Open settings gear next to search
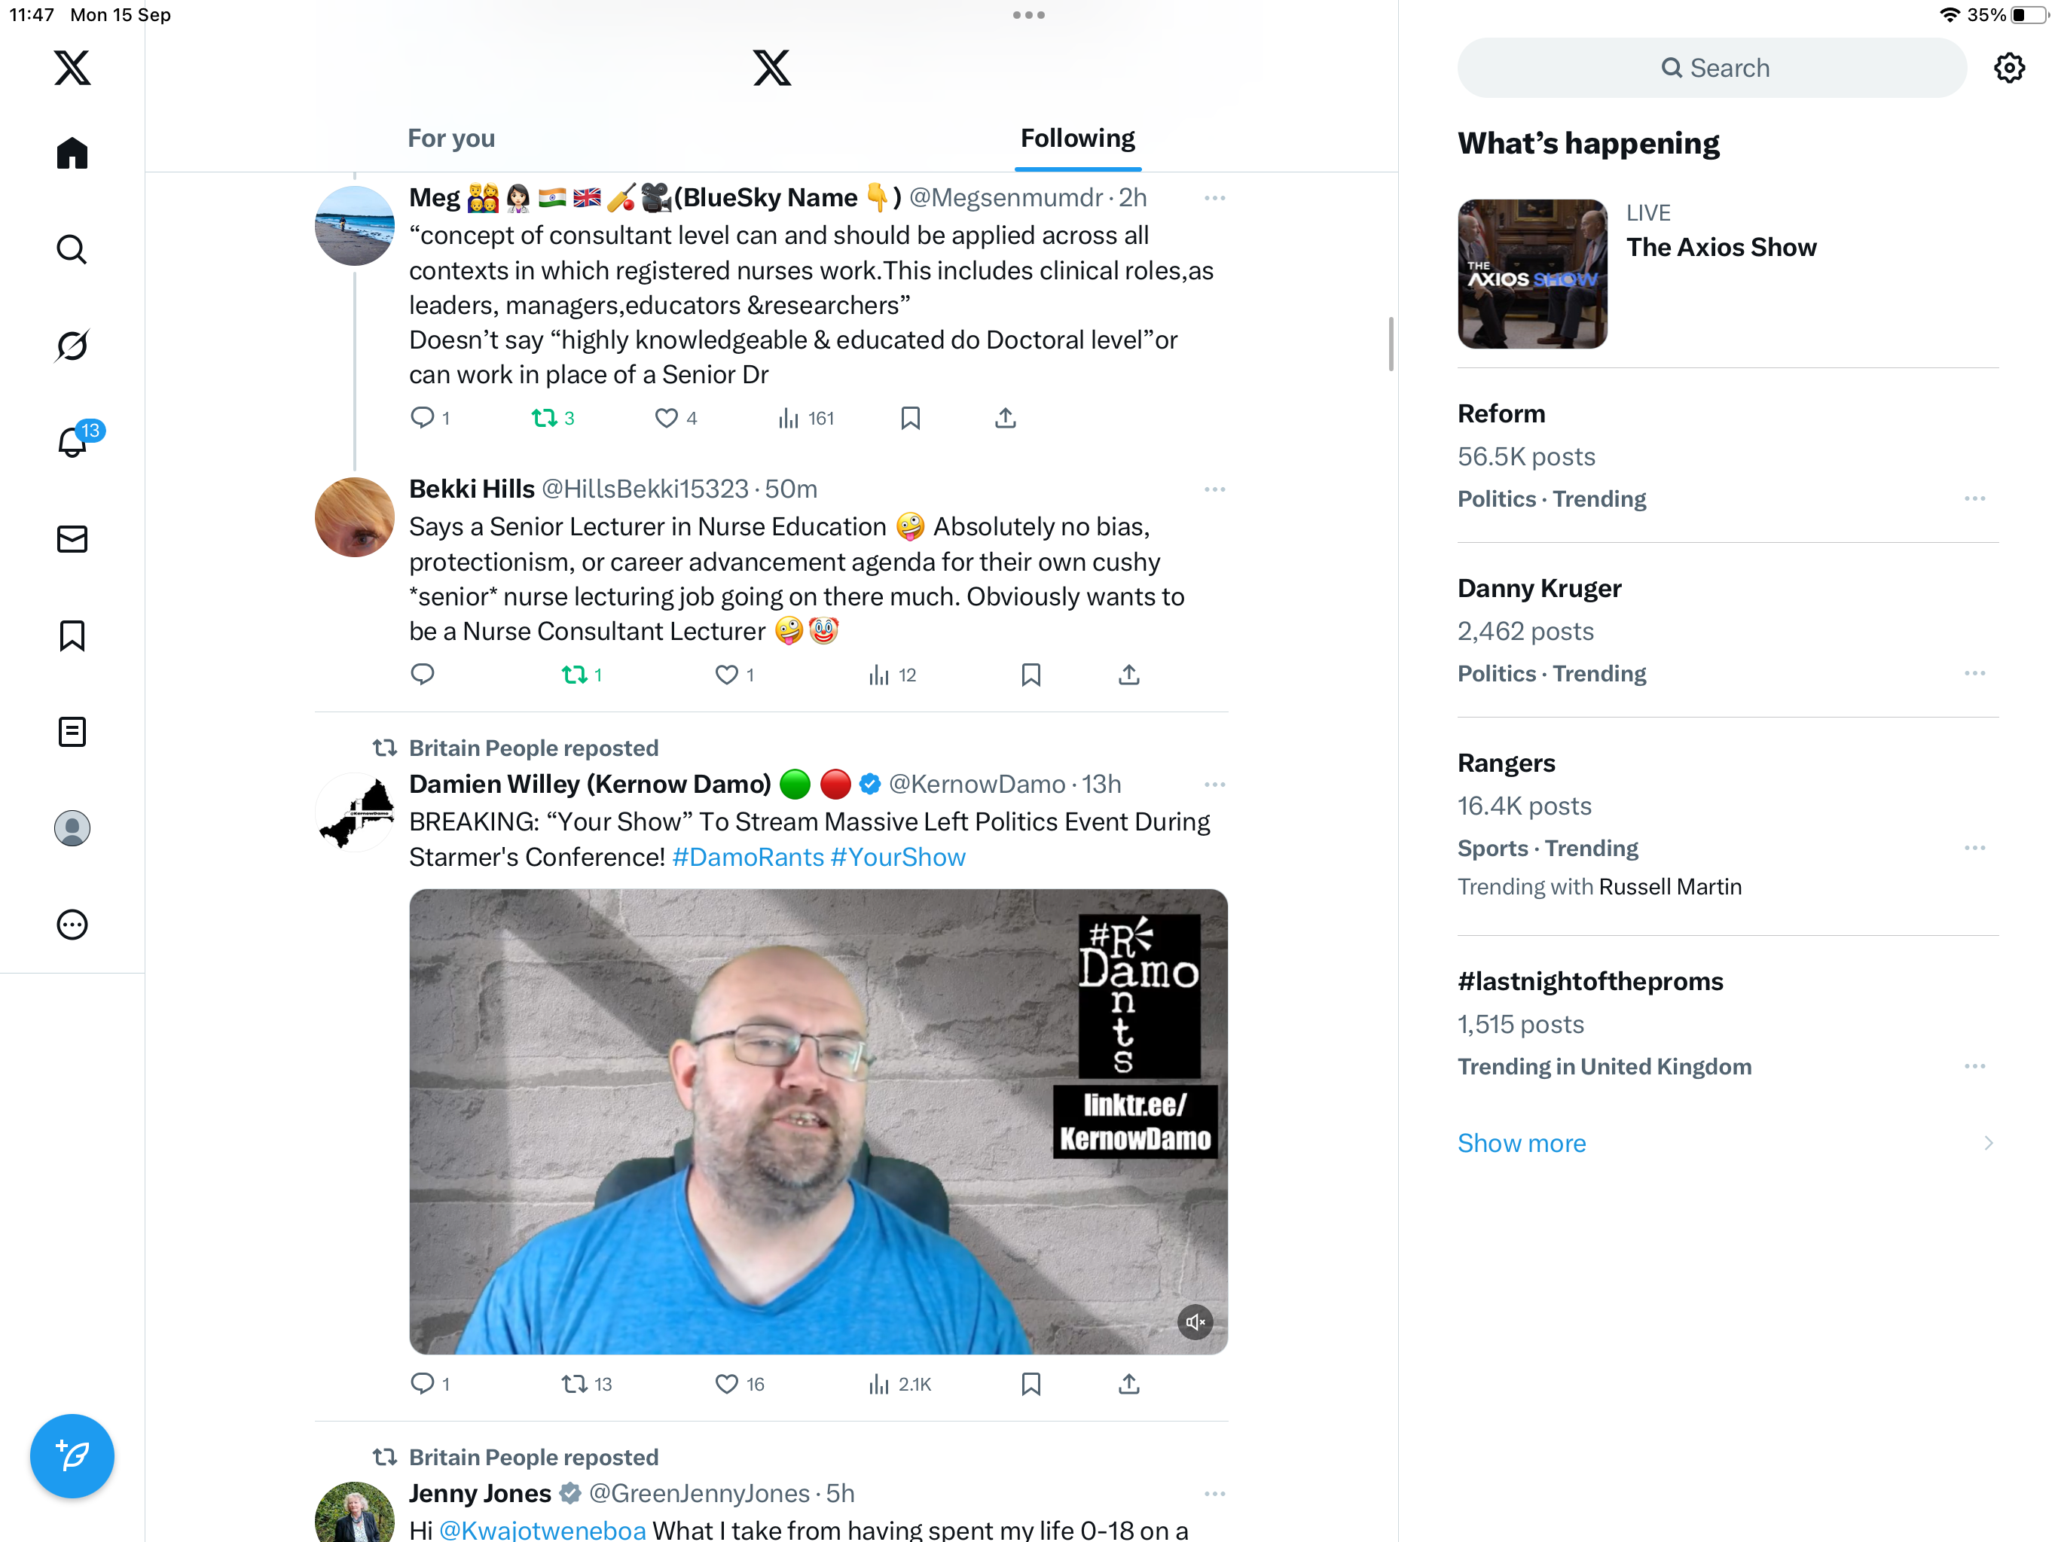This screenshot has width=2058, height=1542. pyautogui.click(x=2009, y=68)
